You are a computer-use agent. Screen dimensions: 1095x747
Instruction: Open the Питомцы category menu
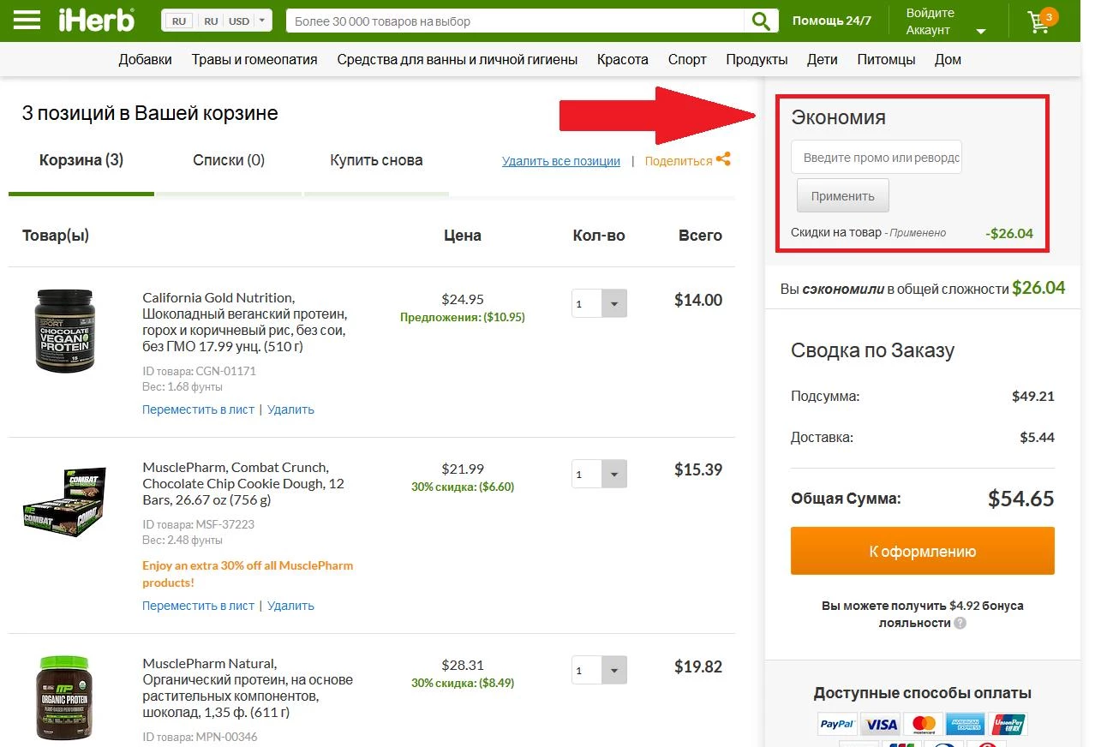[886, 59]
